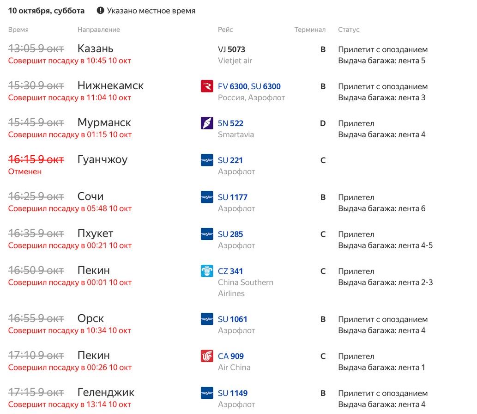Click the Aeroflot logo beside SU 221
The width and height of the screenshot is (477, 414).
(x=207, y=160)
